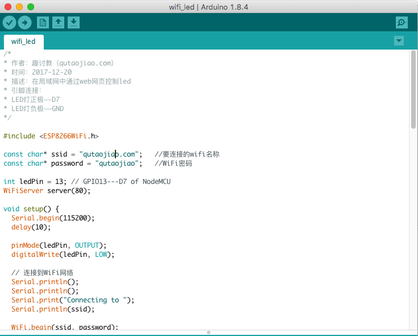This screenshot has height=336, width=418.
Task: Click the 'void setup() {' line
Action: click(31, 208)
